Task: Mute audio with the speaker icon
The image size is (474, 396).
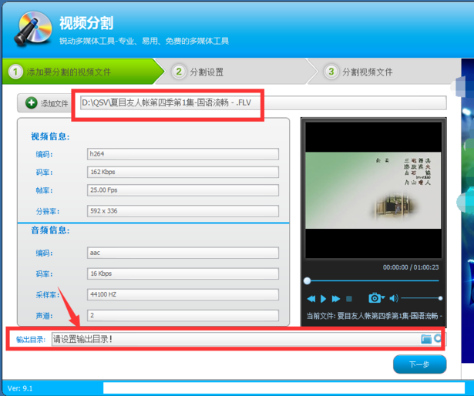Action: click(394, 298)
